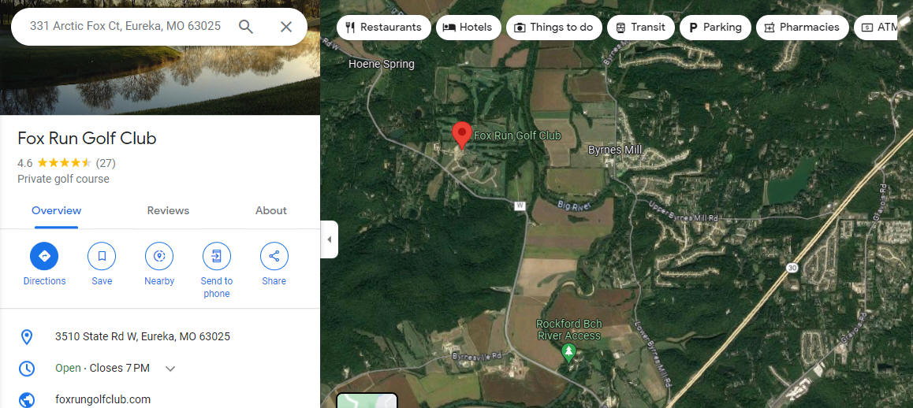The image size is (913, 408).
Task: Show Pharmacies on the map
Action: click(x=803, y=28)
